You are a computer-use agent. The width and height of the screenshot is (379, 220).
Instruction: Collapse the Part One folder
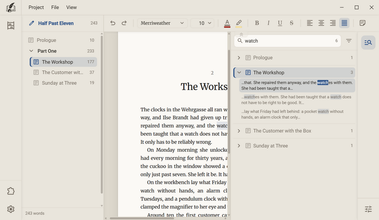[31, 51]
